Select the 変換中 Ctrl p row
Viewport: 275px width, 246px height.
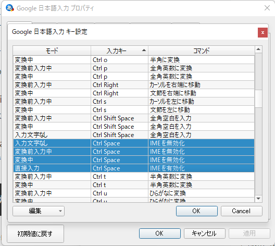coord(134,77)
